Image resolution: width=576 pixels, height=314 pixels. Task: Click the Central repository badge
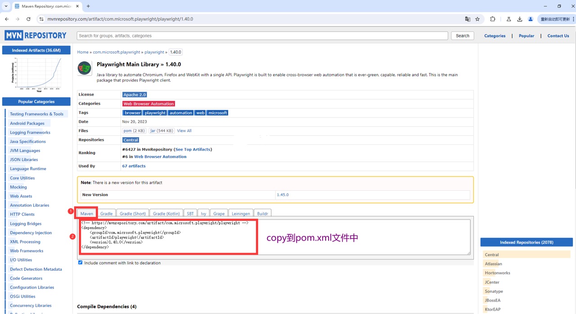click(130, 140)
